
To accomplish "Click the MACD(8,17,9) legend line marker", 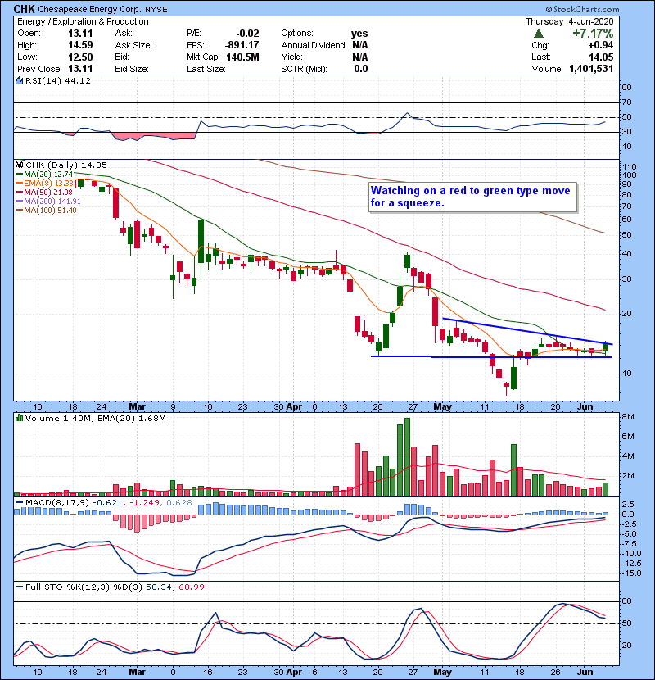I will point(20,503).
